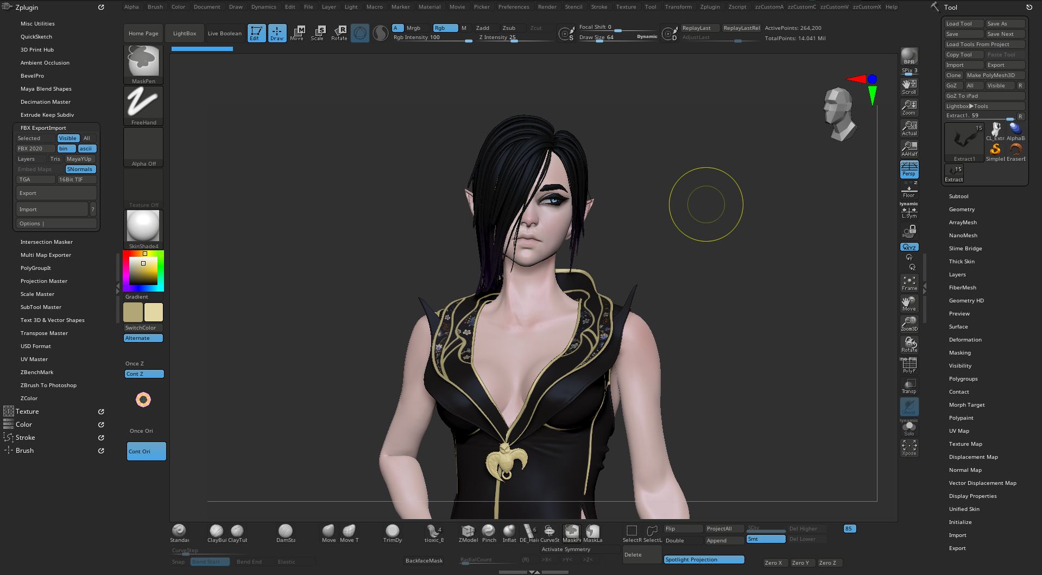
Task: Click the BPR render icon
Action: pyautogui.click(x=909, y=56)
